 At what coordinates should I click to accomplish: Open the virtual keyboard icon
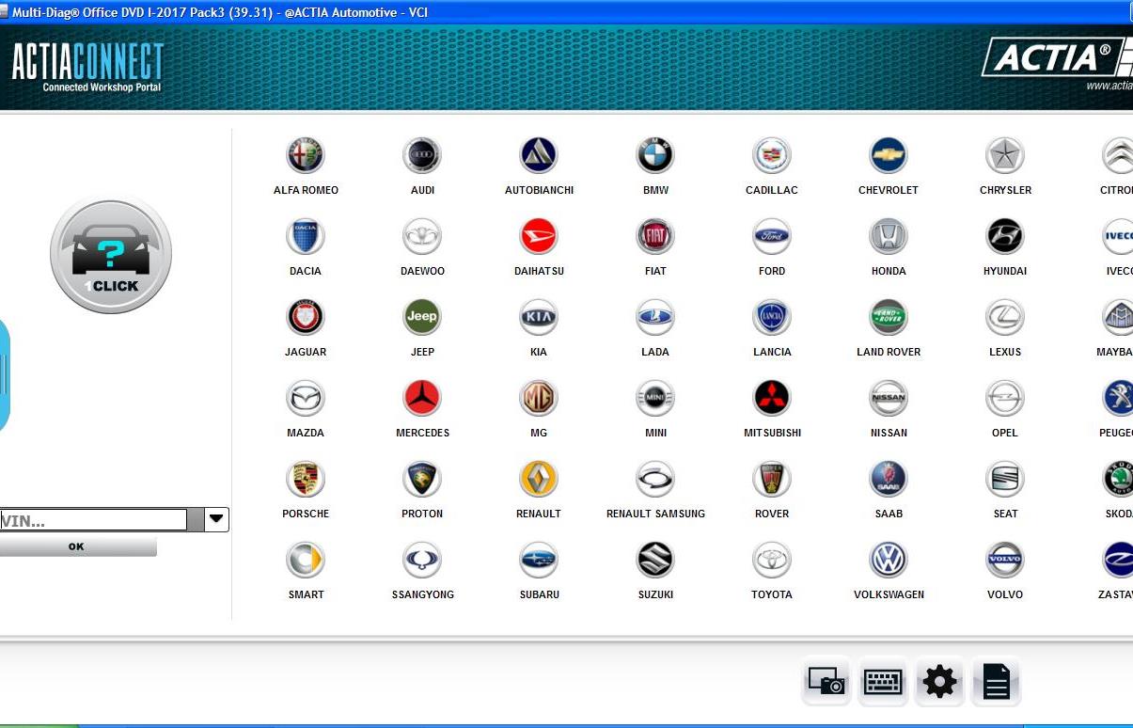click(883, 681)
